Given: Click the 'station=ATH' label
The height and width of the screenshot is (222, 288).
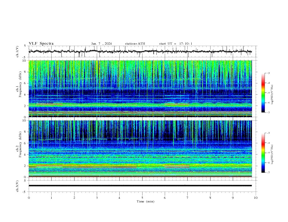Looking at the screenshot, I should click(x=135, y=44).
